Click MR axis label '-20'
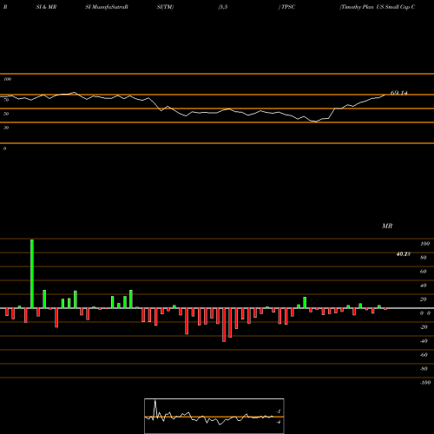434x434 pixels. (424, 327)
